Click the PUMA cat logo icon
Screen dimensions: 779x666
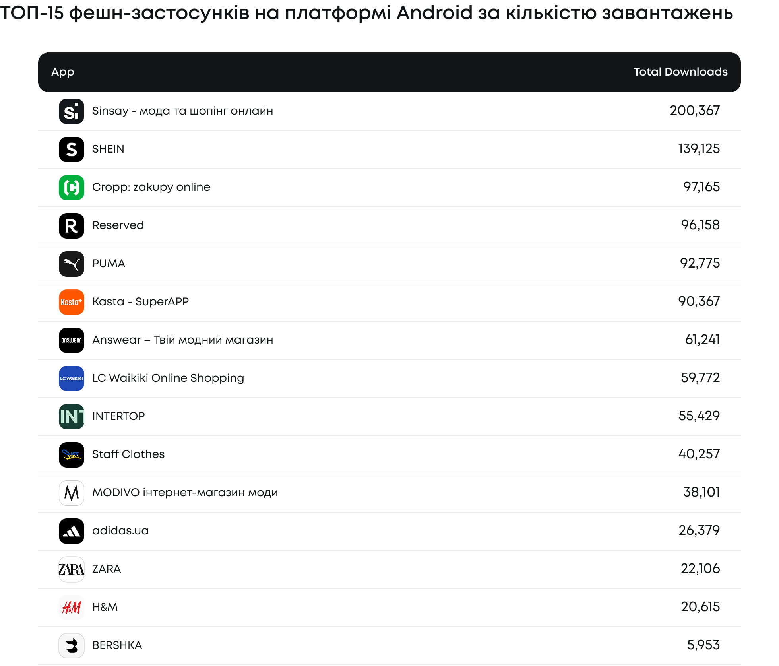pos(72,264)
